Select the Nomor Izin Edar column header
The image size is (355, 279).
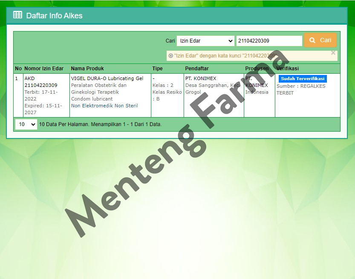[x=44, y=69]
